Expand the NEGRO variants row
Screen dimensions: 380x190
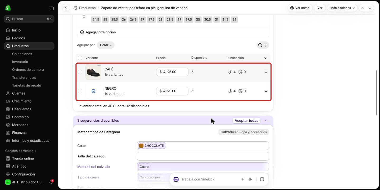tap(266, 91)
